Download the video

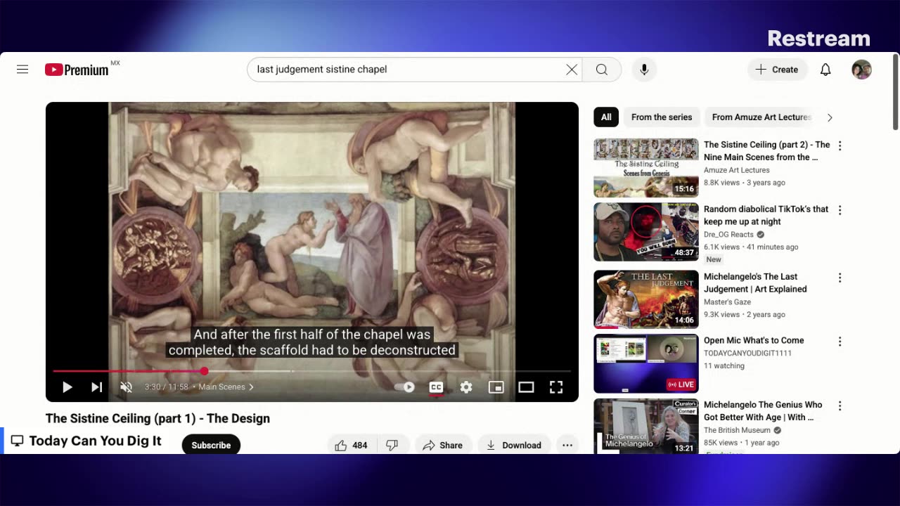tap(514, 446)
